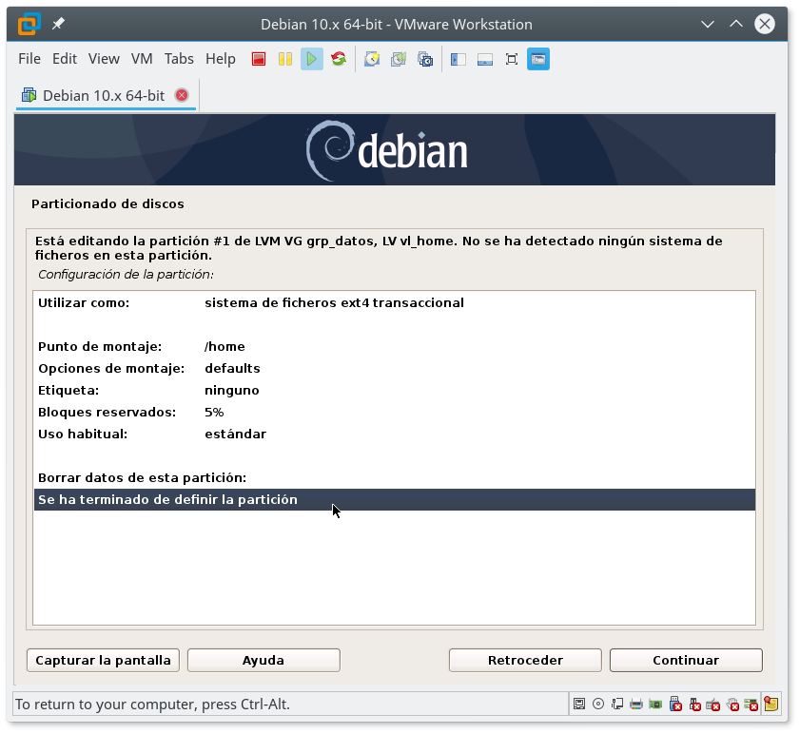Click the network adapter status icon
The image size is (800, 734).
click(x=617, y=704)
